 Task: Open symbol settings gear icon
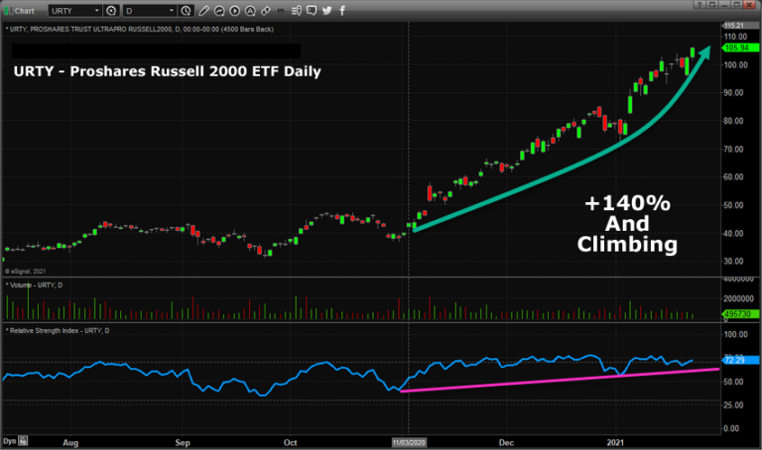(x=111, y=11)
